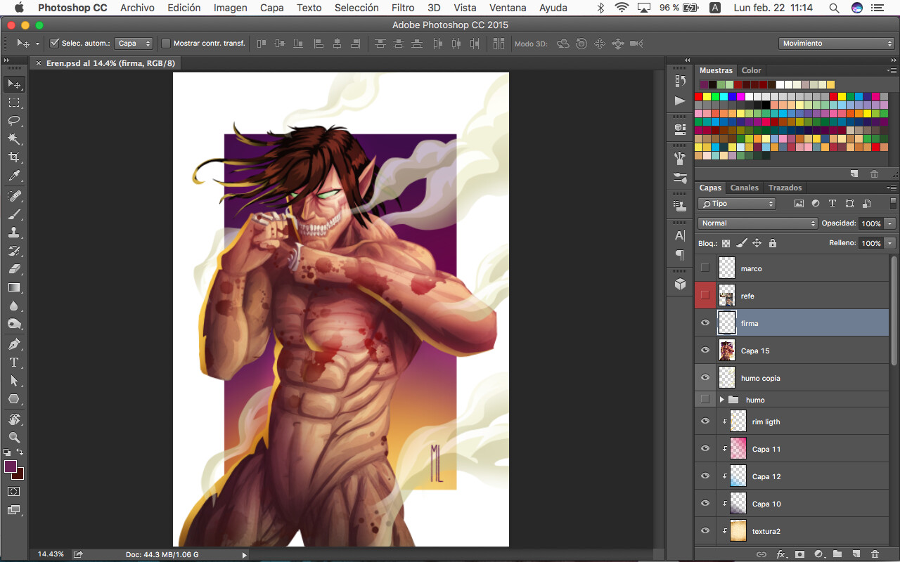Toggle Selec. autom. checkbox

54,44
